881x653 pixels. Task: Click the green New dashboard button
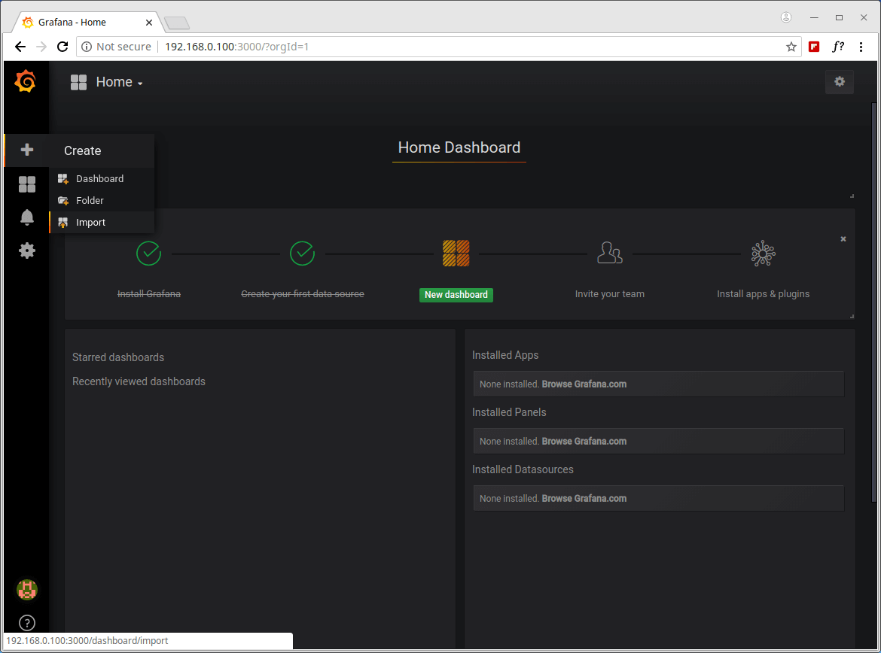pos(456,295)
